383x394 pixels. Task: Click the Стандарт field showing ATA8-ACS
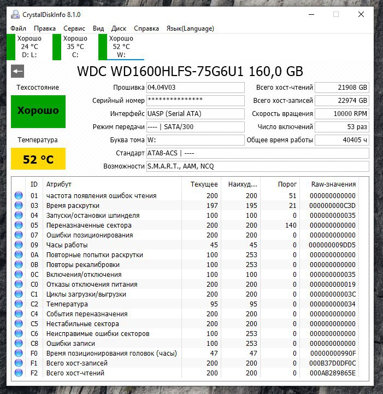[258, 153]
